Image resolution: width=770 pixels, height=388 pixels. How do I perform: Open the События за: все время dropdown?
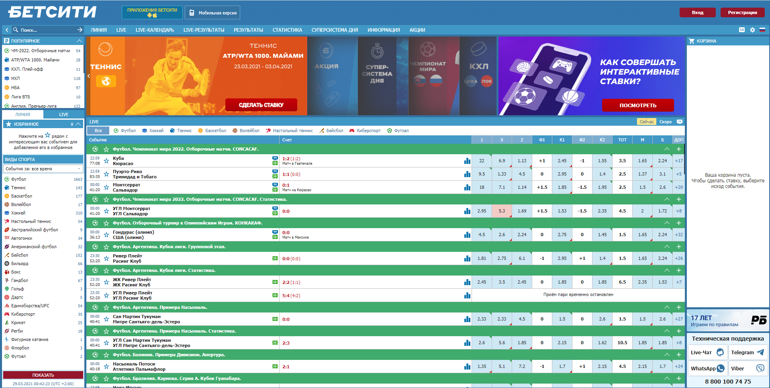point(43,169)
